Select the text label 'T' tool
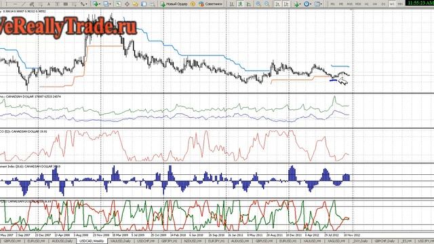Viewport: 434px width, 244px height. tap(57, 4)
